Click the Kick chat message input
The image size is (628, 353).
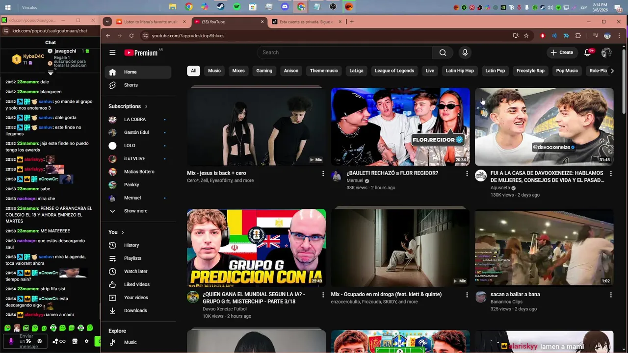point(26,341)
